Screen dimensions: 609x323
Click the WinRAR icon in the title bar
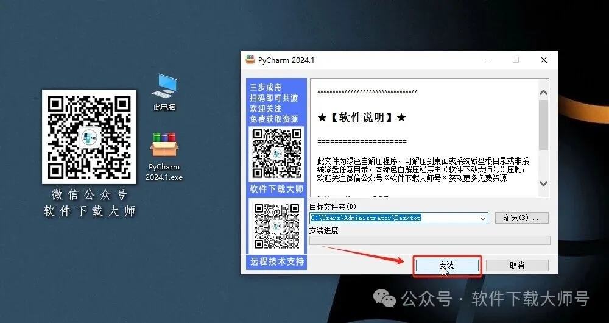tap(250, 60)
